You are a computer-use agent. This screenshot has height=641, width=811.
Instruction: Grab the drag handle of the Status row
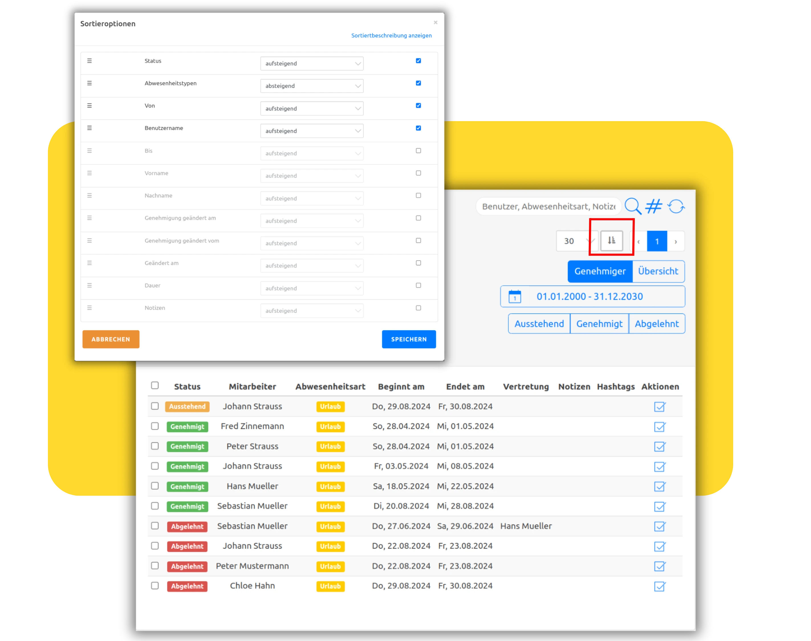[89, 61]
